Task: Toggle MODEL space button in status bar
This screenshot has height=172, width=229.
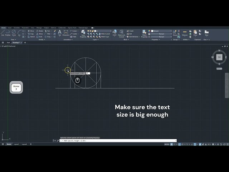Action: [167, 144]
